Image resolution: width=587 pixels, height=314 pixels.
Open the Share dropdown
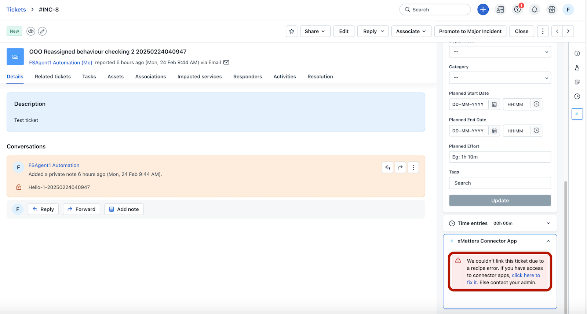pyautogui.click(x=315, y=31)
